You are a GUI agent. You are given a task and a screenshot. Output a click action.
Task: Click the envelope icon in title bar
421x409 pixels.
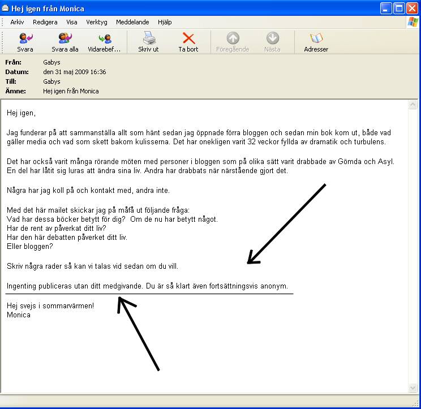coord(5,8)
